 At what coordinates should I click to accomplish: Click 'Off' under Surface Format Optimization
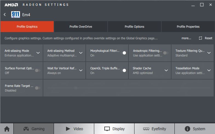point(7,73)
